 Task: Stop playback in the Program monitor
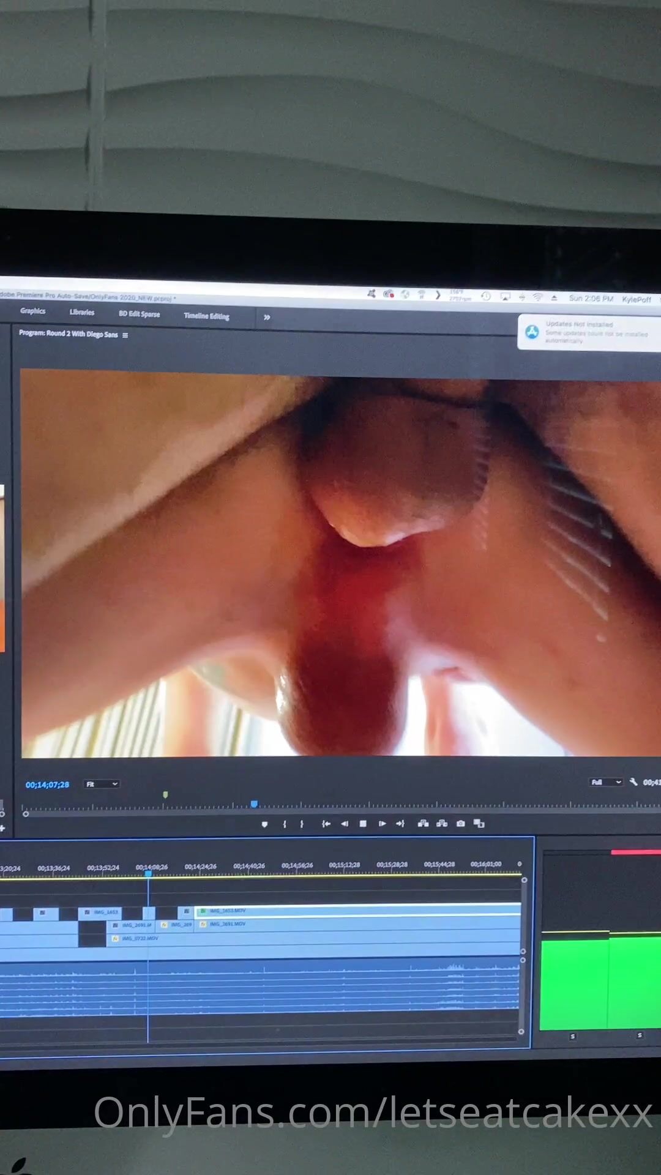point(363,824)
